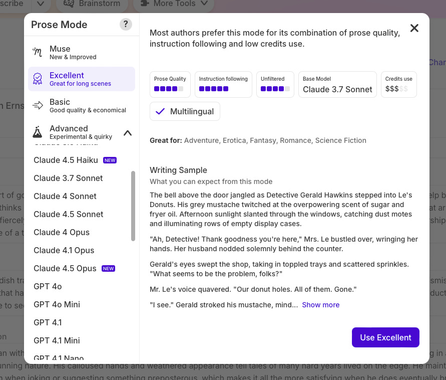Screen dimensions: 446x380
Task: Click the Base Model Claude 3.7 Sonnet card
Action: (x=337, y=84)
